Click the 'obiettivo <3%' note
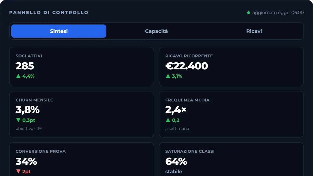This screenshot has height=176, width=313. point(29,129)
